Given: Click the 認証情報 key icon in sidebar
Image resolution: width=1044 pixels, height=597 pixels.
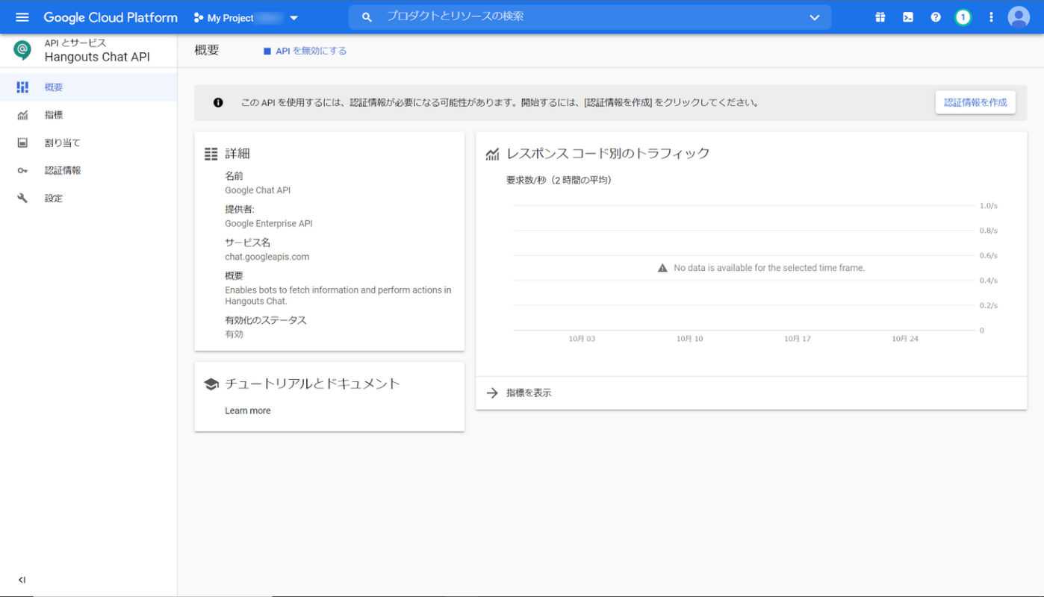Looking at the screenshot, I should coord(22,170).
